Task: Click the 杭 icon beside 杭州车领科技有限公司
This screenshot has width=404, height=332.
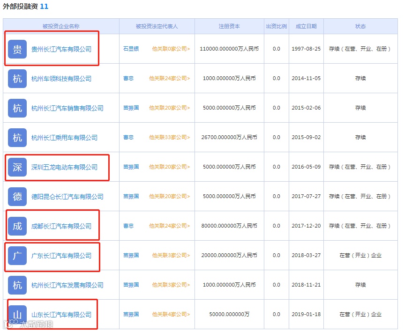Action: coord(17,79)
